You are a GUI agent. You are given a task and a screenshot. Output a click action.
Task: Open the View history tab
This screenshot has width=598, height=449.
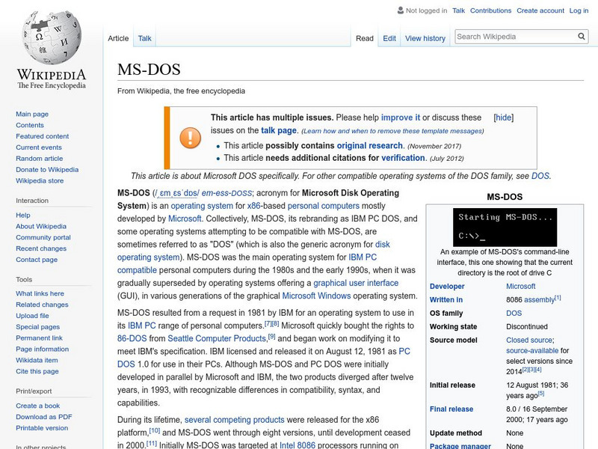pos(425,38)
